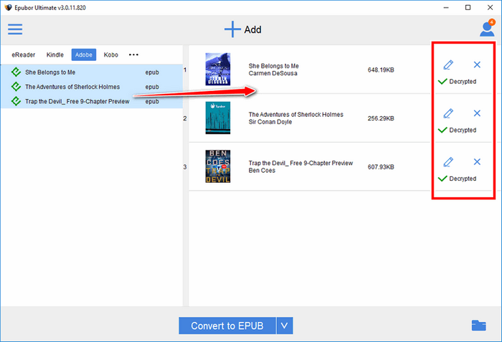This screenshot has height=342, width=502.
Task: Select She Belongs to Me in library list
Action: (x=92, y=72)
